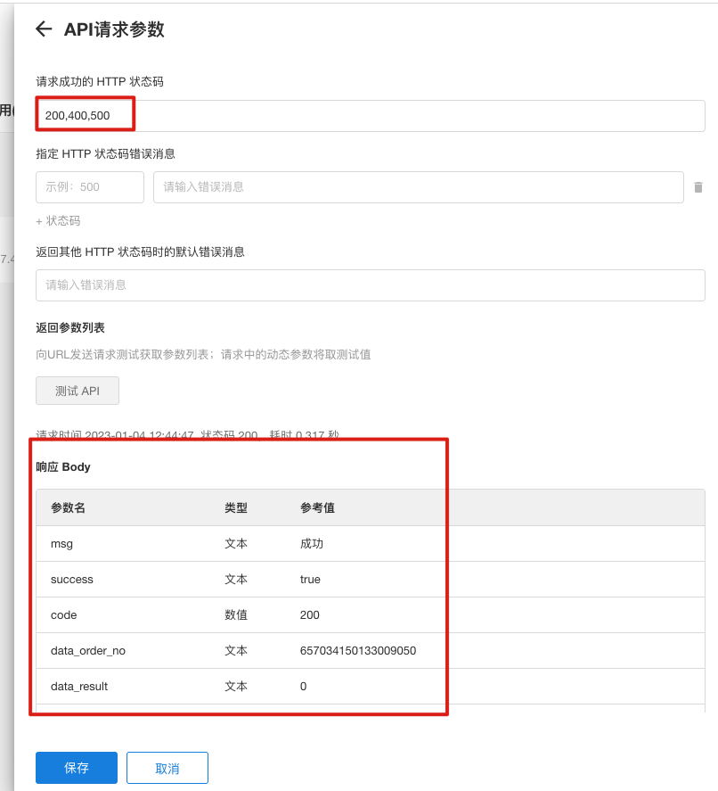Click the 0 reference value for data_result
Screen dimensions: 718x791
303,686
